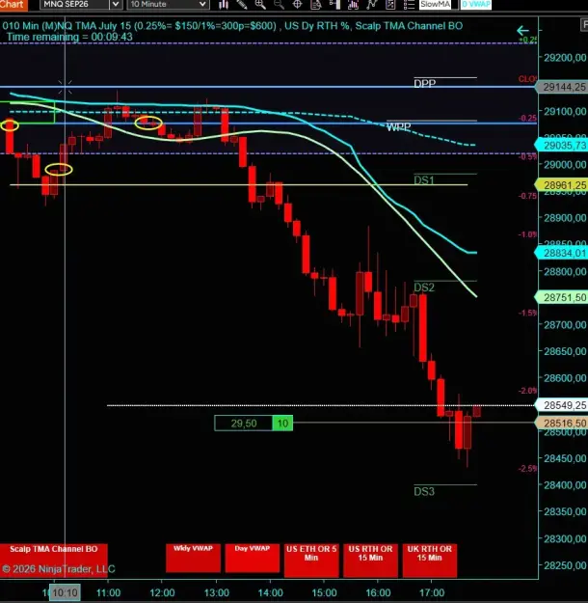Image resolution: width=588 pixels, height=603 pixels.
Task: Toggle the SlowMA button
Action: click(x=435, y=4)
